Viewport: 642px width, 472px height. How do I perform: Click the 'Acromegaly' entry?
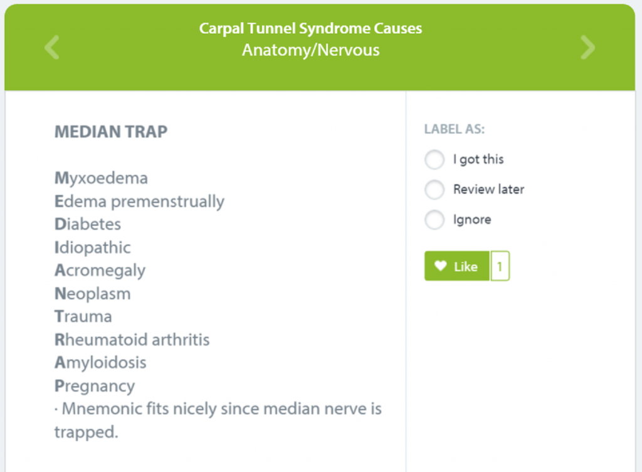pos(100,271)
